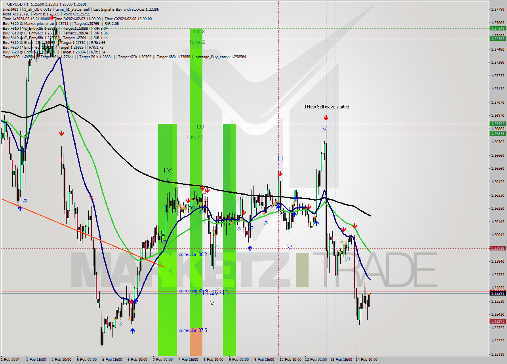Click the 'Target 685: 1.33888' text

coord(173,57)
